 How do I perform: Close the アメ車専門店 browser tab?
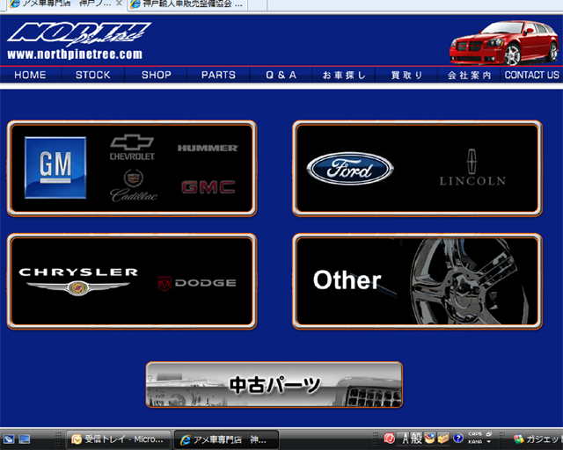pos(120,4)
